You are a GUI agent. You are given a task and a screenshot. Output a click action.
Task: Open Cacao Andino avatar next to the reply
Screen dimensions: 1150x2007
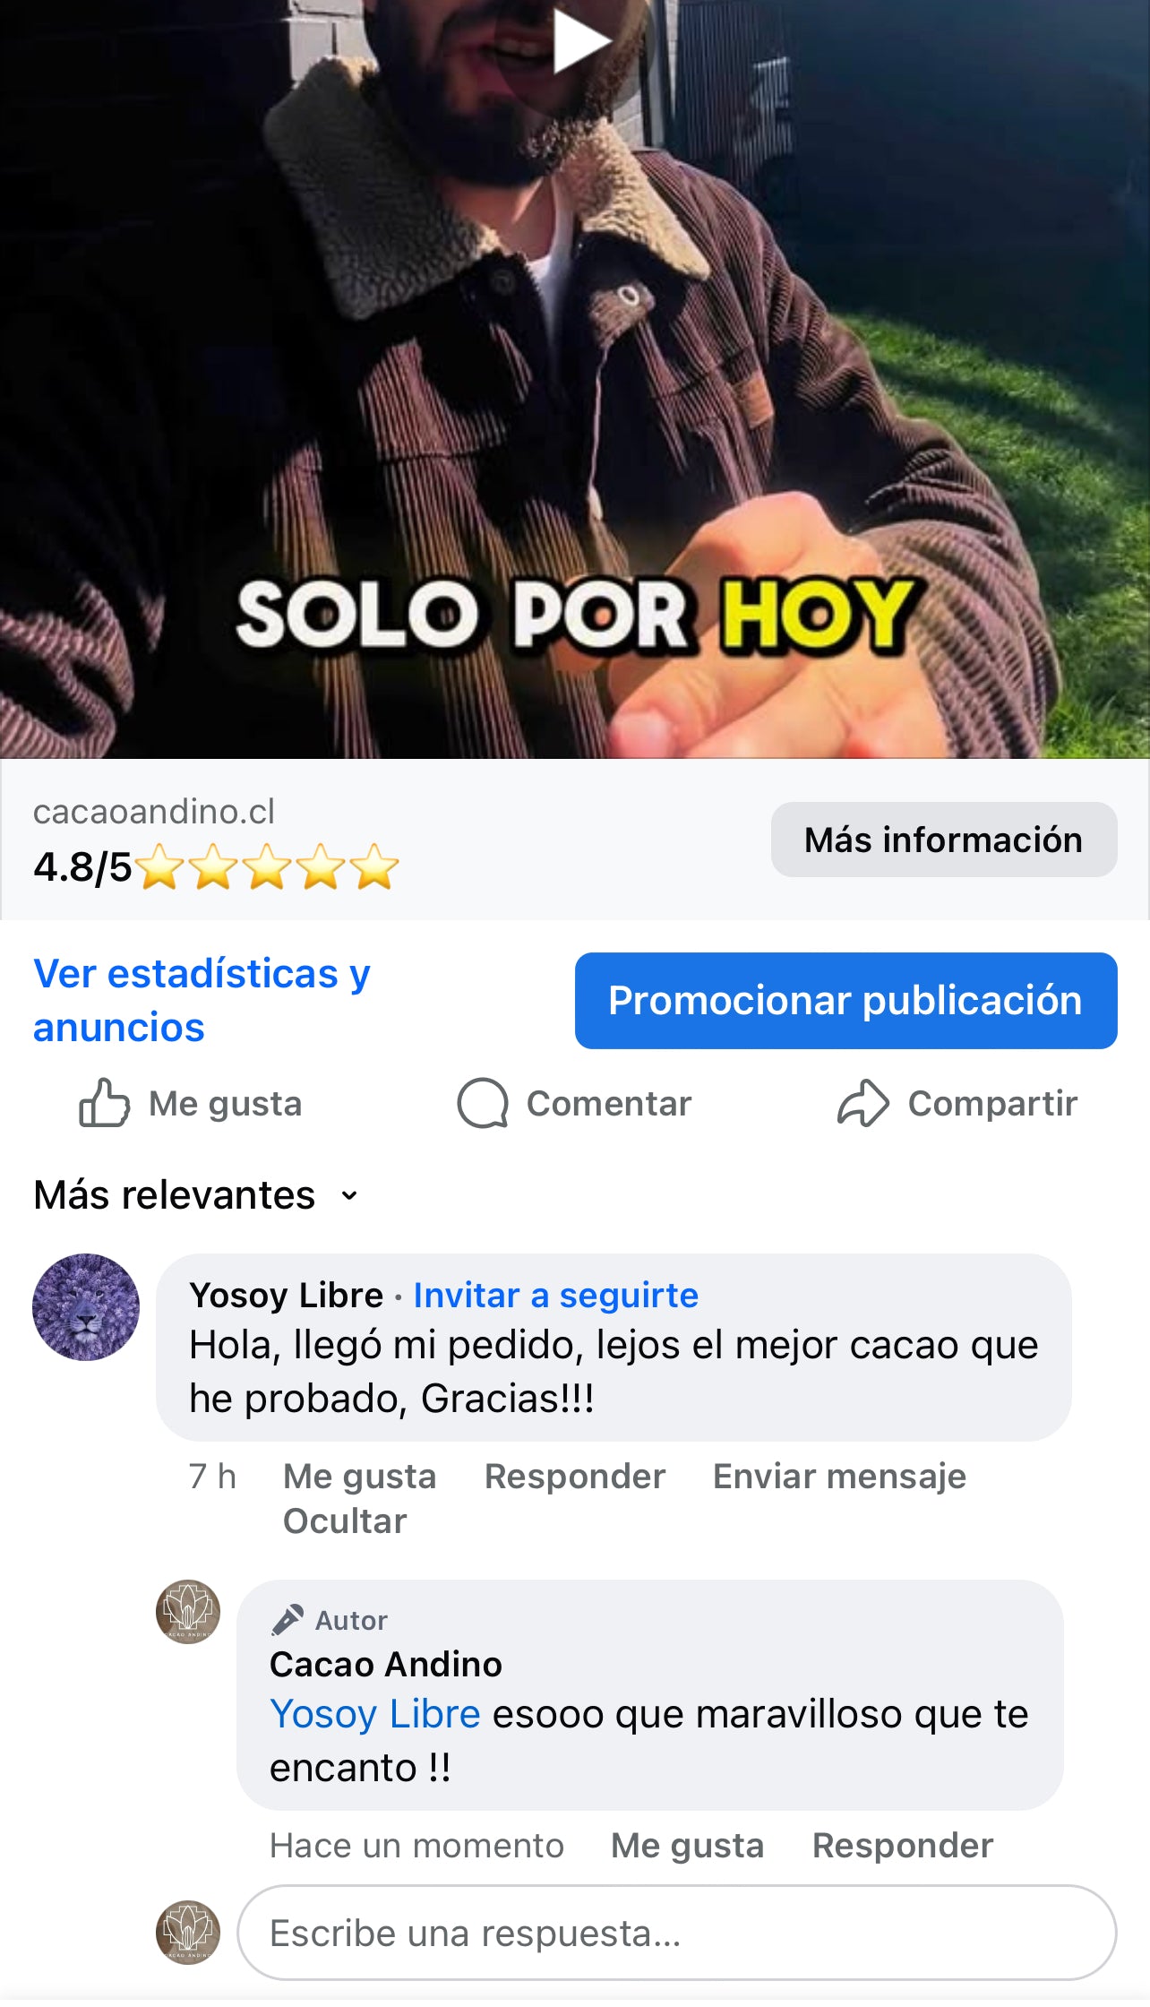[188, 1611]
